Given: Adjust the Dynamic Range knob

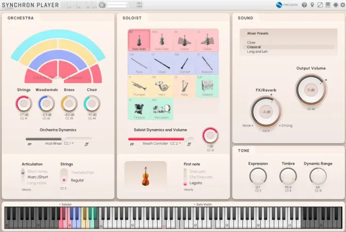Looking at the screenshot, I should coord(318,177).
